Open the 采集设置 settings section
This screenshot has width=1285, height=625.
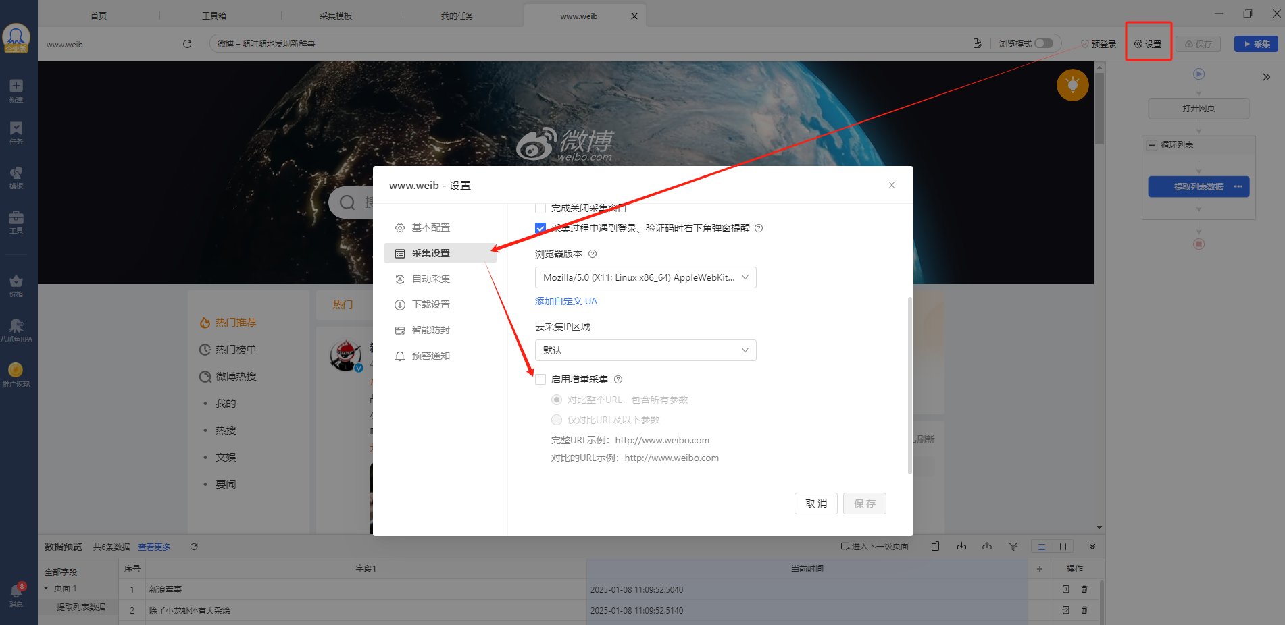(440, 253)
